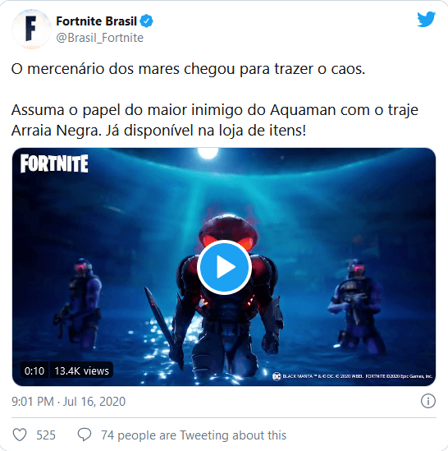Click the video copyright notice text
448x451 pixels.
(357, 376)
